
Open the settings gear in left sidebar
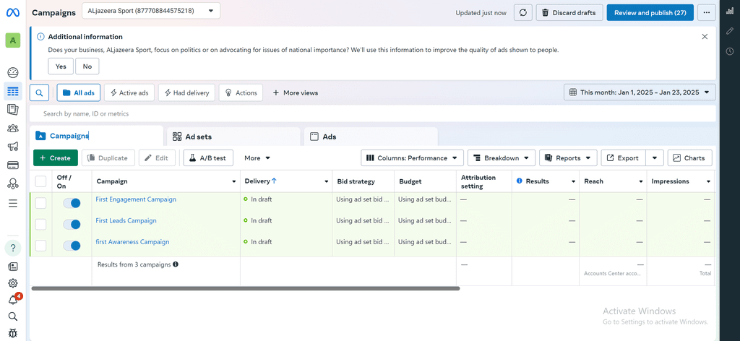pos(13,283)
